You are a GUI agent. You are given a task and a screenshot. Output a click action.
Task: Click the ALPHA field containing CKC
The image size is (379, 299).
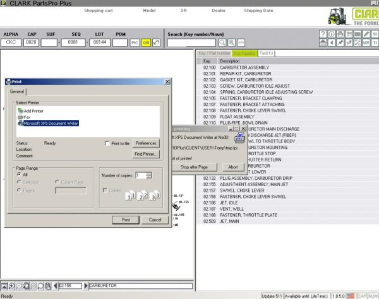11,42
